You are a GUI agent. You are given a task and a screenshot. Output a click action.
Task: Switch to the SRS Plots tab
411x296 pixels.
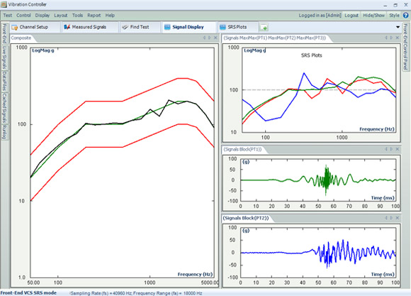[x=237, y=27]
